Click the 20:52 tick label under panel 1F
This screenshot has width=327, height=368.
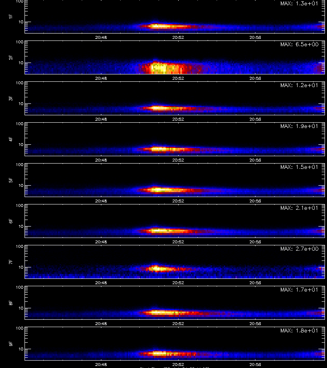click(178, 37)
